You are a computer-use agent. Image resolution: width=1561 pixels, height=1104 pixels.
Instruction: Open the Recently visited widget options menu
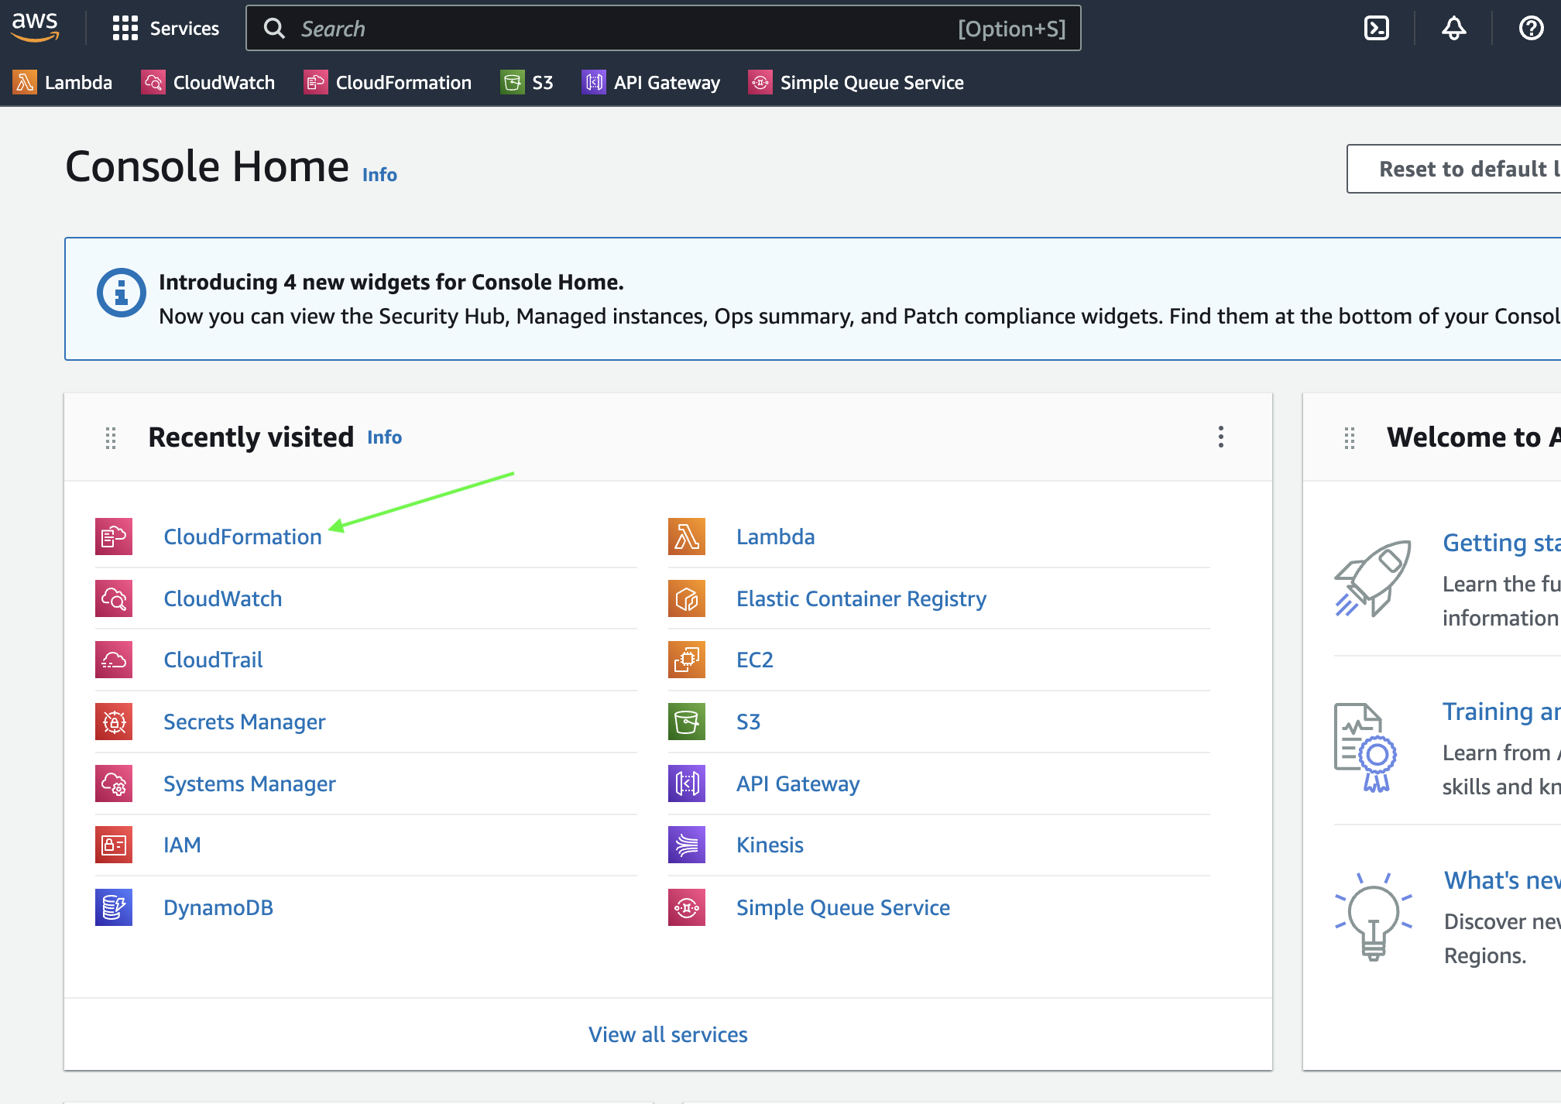[x=1221, y=437]
